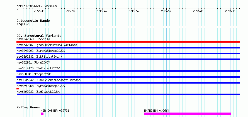This screenshot has height=117, width=248.
Task: Click the label nsv6495982 (Sedlazeck2020)
Action: coord(38,92)
